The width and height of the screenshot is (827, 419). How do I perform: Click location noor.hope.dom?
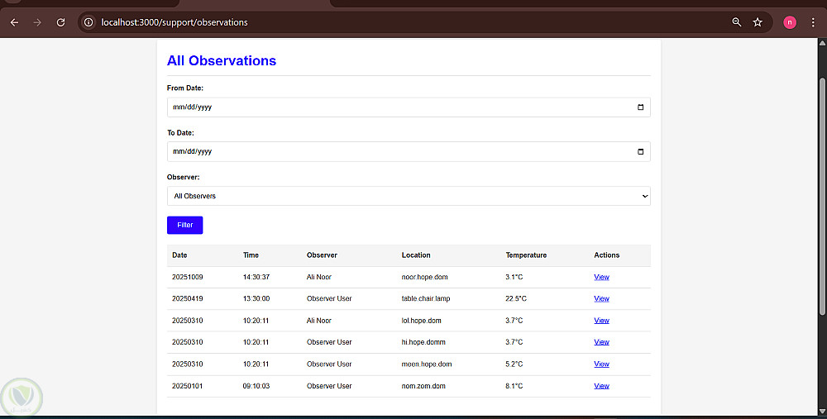(x=424, y=277)
